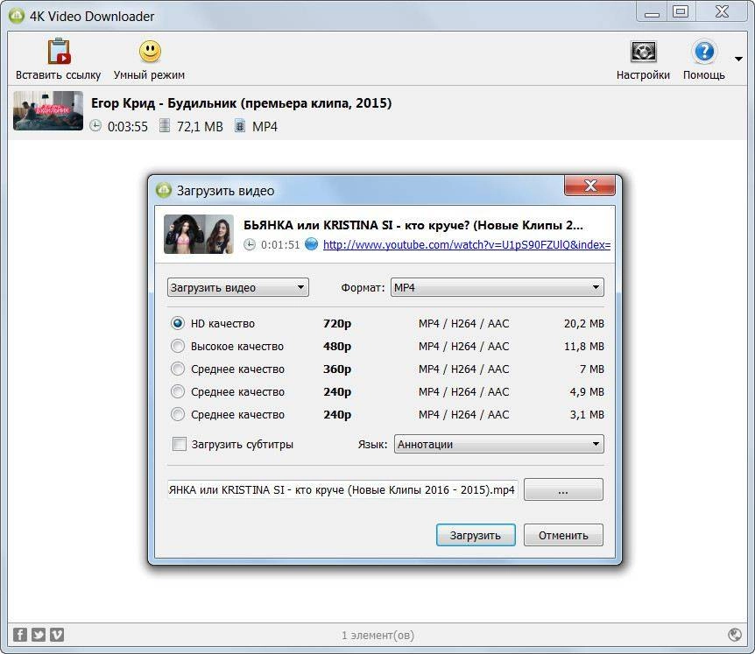755x654 pixels.
Task: Click the file size icon beside 72,1 MB
Action: click(x=165, y=125)
